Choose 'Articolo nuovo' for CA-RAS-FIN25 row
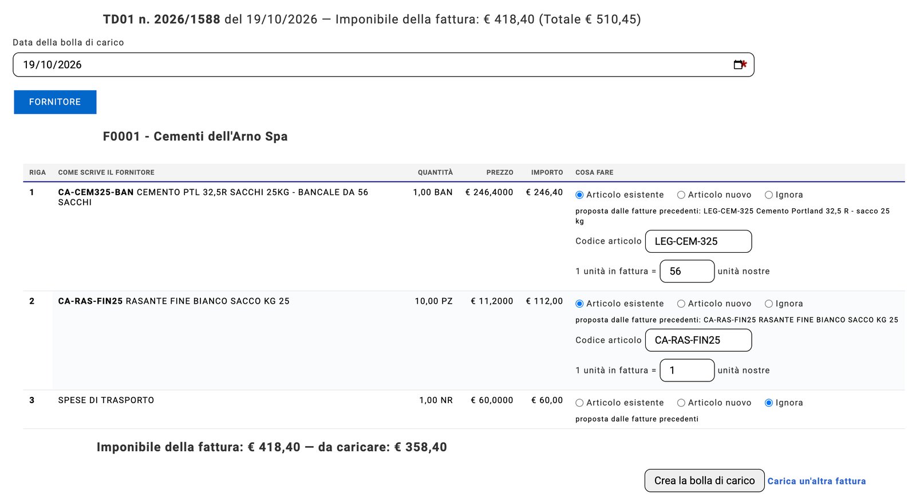This screenshot has height=497, width=916. (x=681, y=304)
